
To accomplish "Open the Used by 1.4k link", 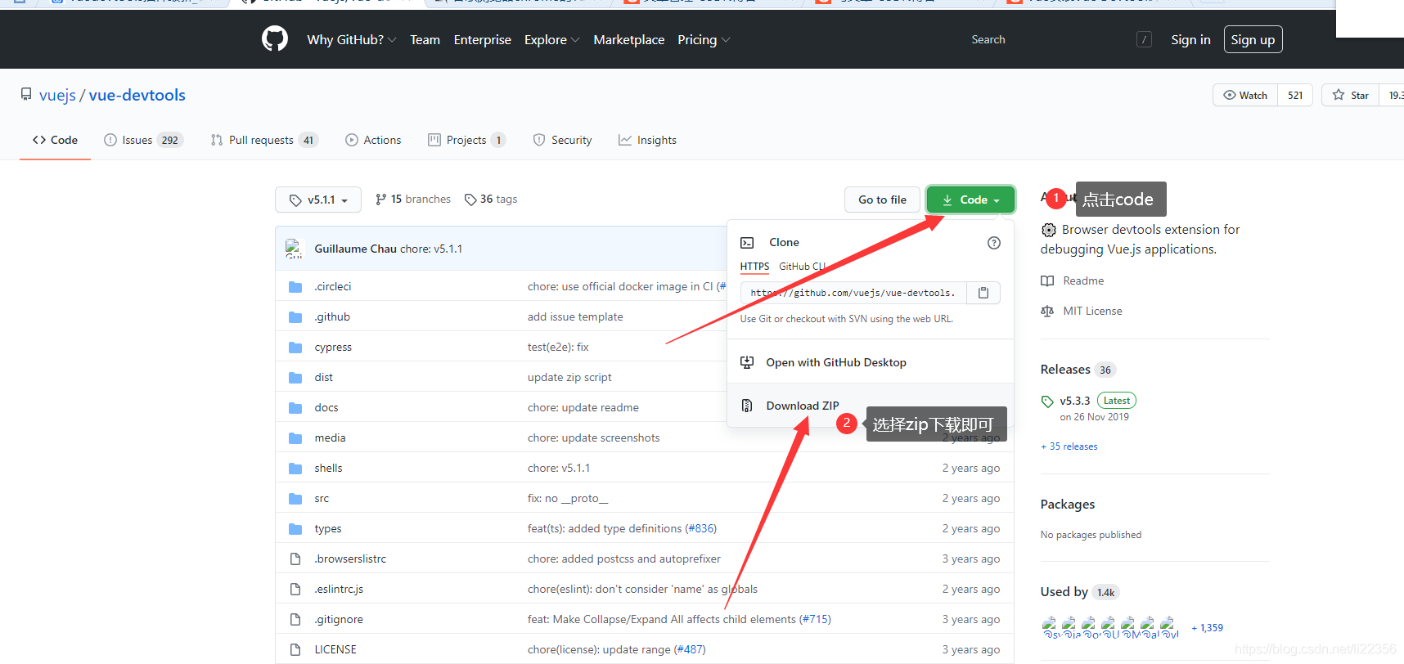I will pyautogui.click(x=1079, y=592).
